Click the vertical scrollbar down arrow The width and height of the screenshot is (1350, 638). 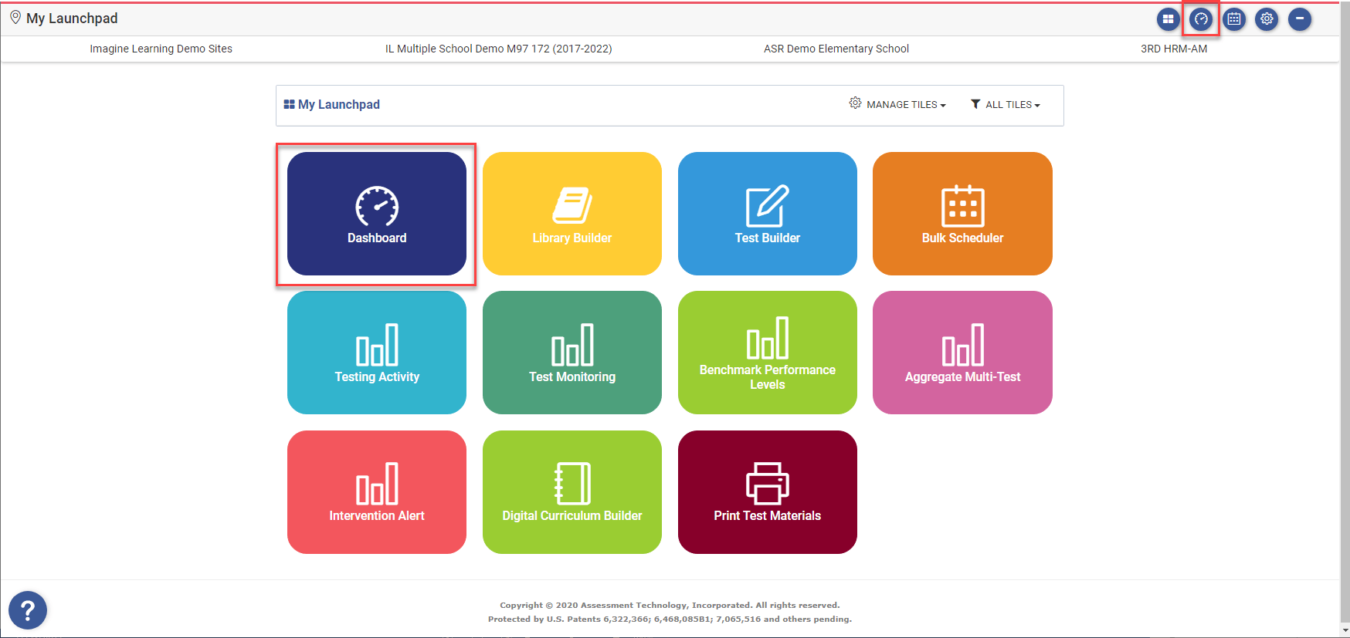pos(1345,631)
